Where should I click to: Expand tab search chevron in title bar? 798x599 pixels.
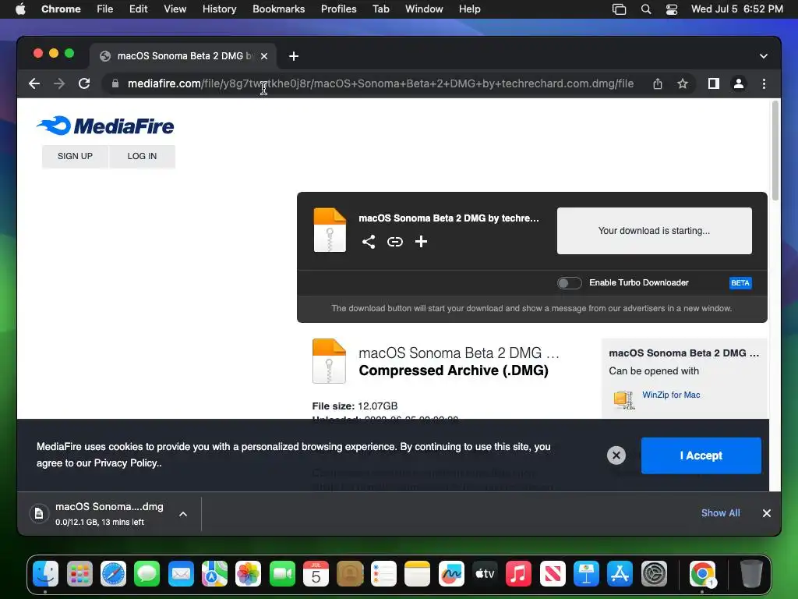764,56
